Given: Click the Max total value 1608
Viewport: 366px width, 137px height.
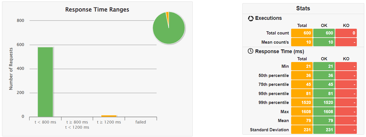Looking at the screenshot, I should [301, 111].
